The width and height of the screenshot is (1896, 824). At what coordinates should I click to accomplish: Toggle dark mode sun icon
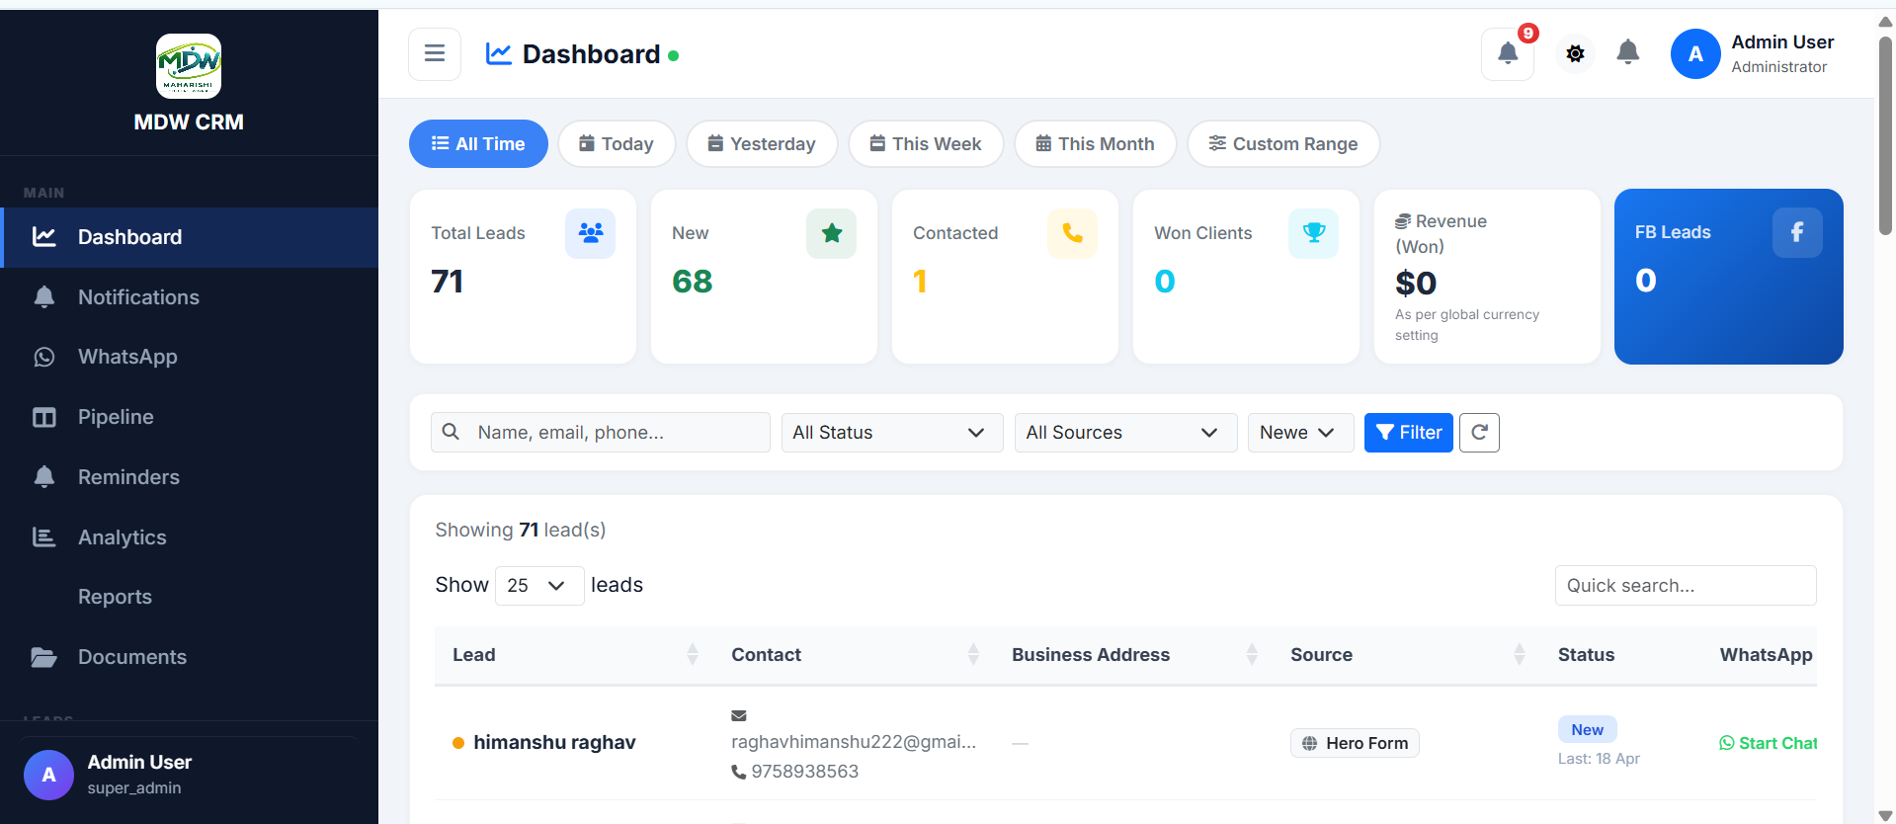1575,53
